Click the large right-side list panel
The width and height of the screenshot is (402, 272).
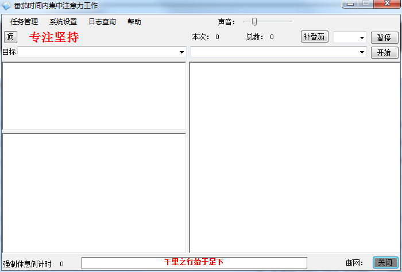click(295, 158)
